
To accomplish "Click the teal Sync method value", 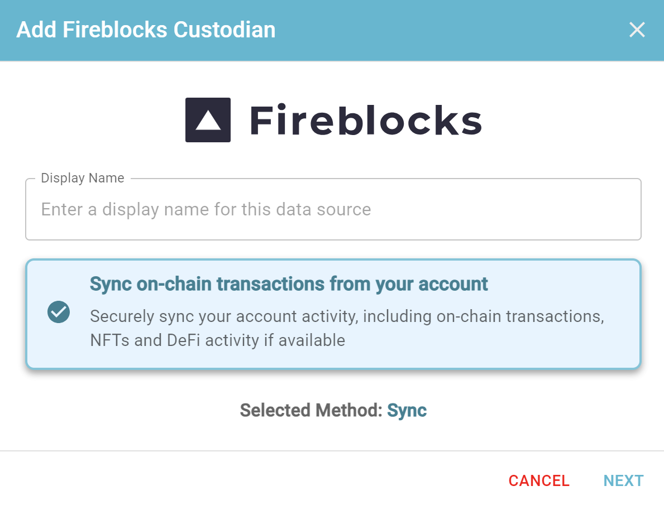I will point(407,411).
